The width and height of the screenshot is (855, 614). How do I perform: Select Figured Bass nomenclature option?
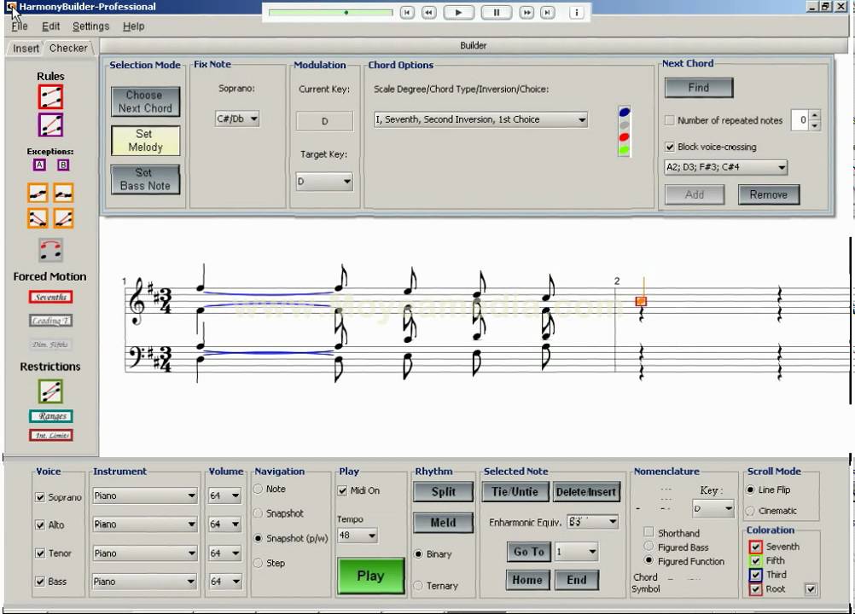click(x=649, y=547)
